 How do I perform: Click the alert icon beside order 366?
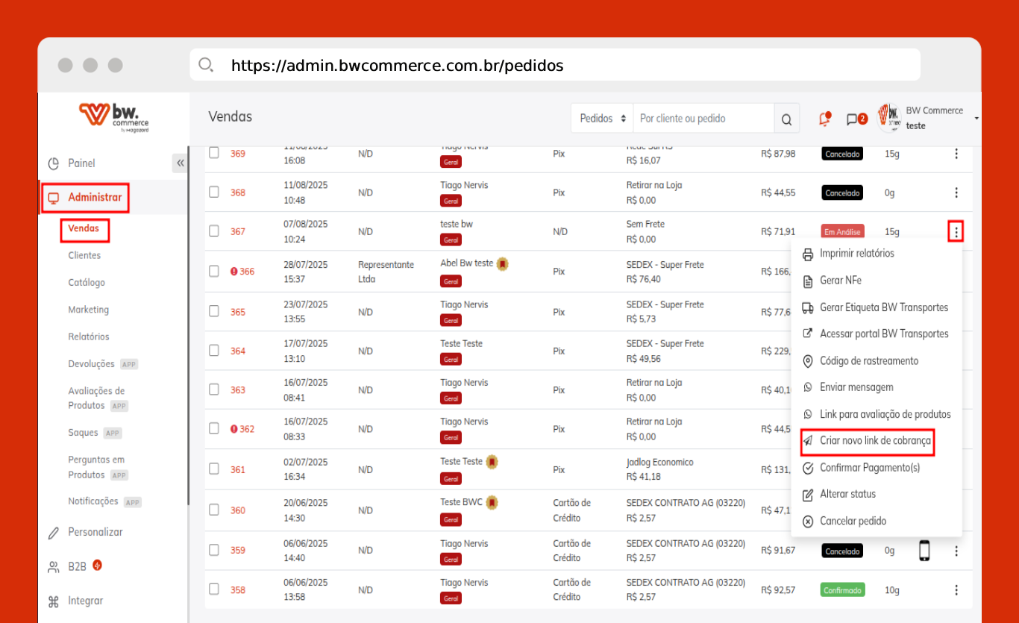[234, 272]
